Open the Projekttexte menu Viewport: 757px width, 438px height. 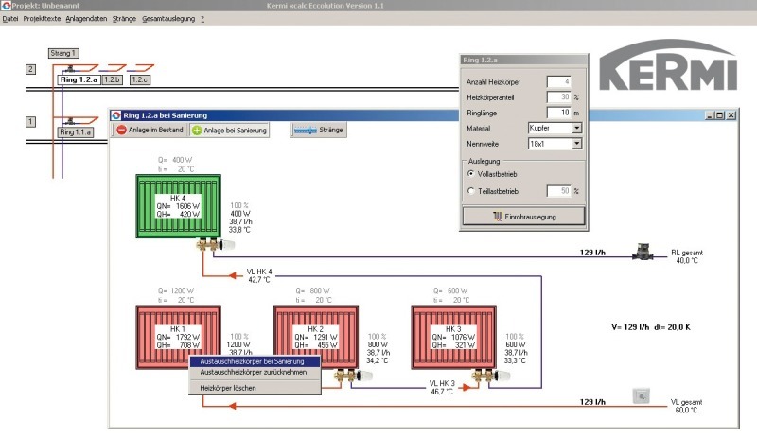pos(42,19)
